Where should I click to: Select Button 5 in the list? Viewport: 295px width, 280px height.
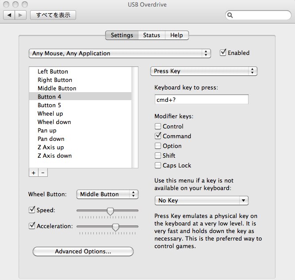[80, 105]
